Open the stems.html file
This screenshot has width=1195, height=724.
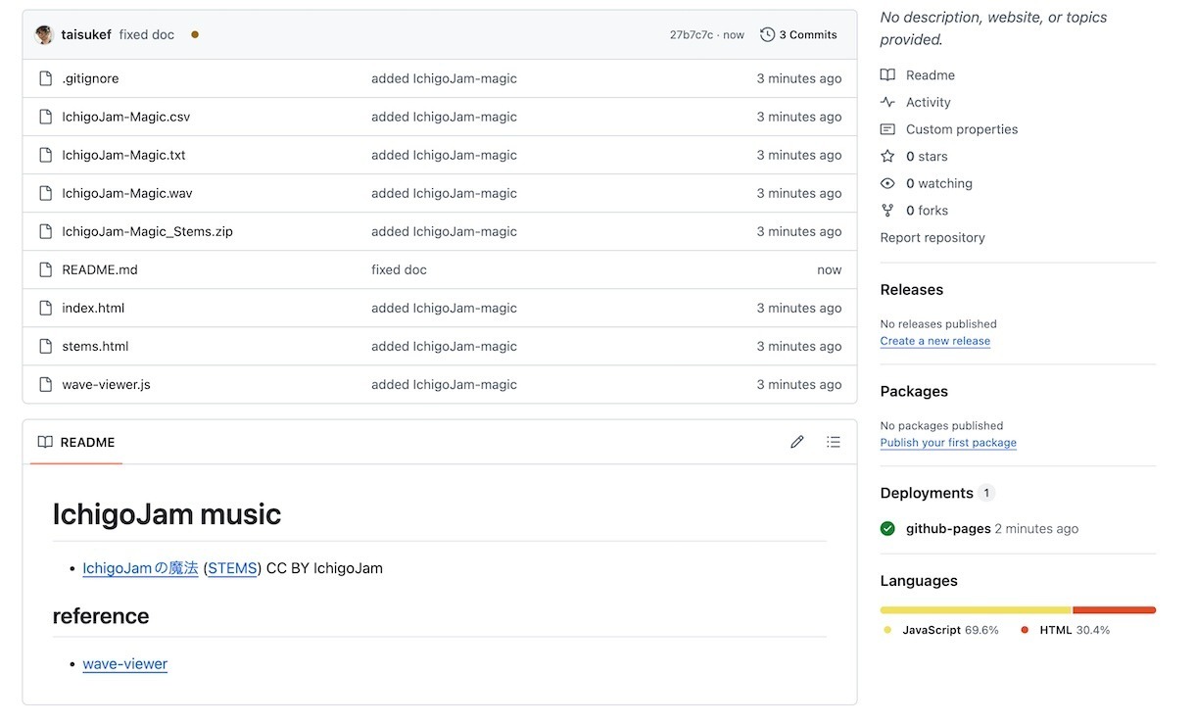tap(95, 346)
